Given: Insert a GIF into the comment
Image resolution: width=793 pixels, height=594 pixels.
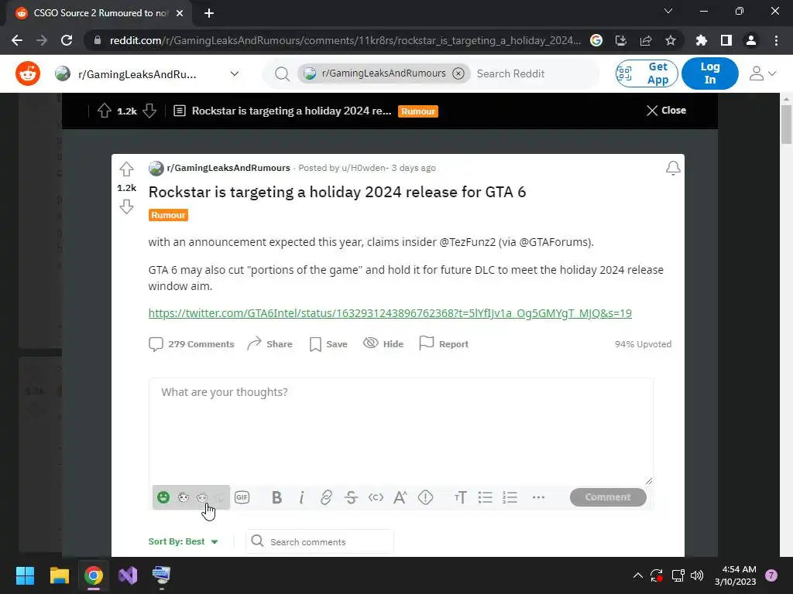Looking at the screenshot, I should (x=242, y=497).
